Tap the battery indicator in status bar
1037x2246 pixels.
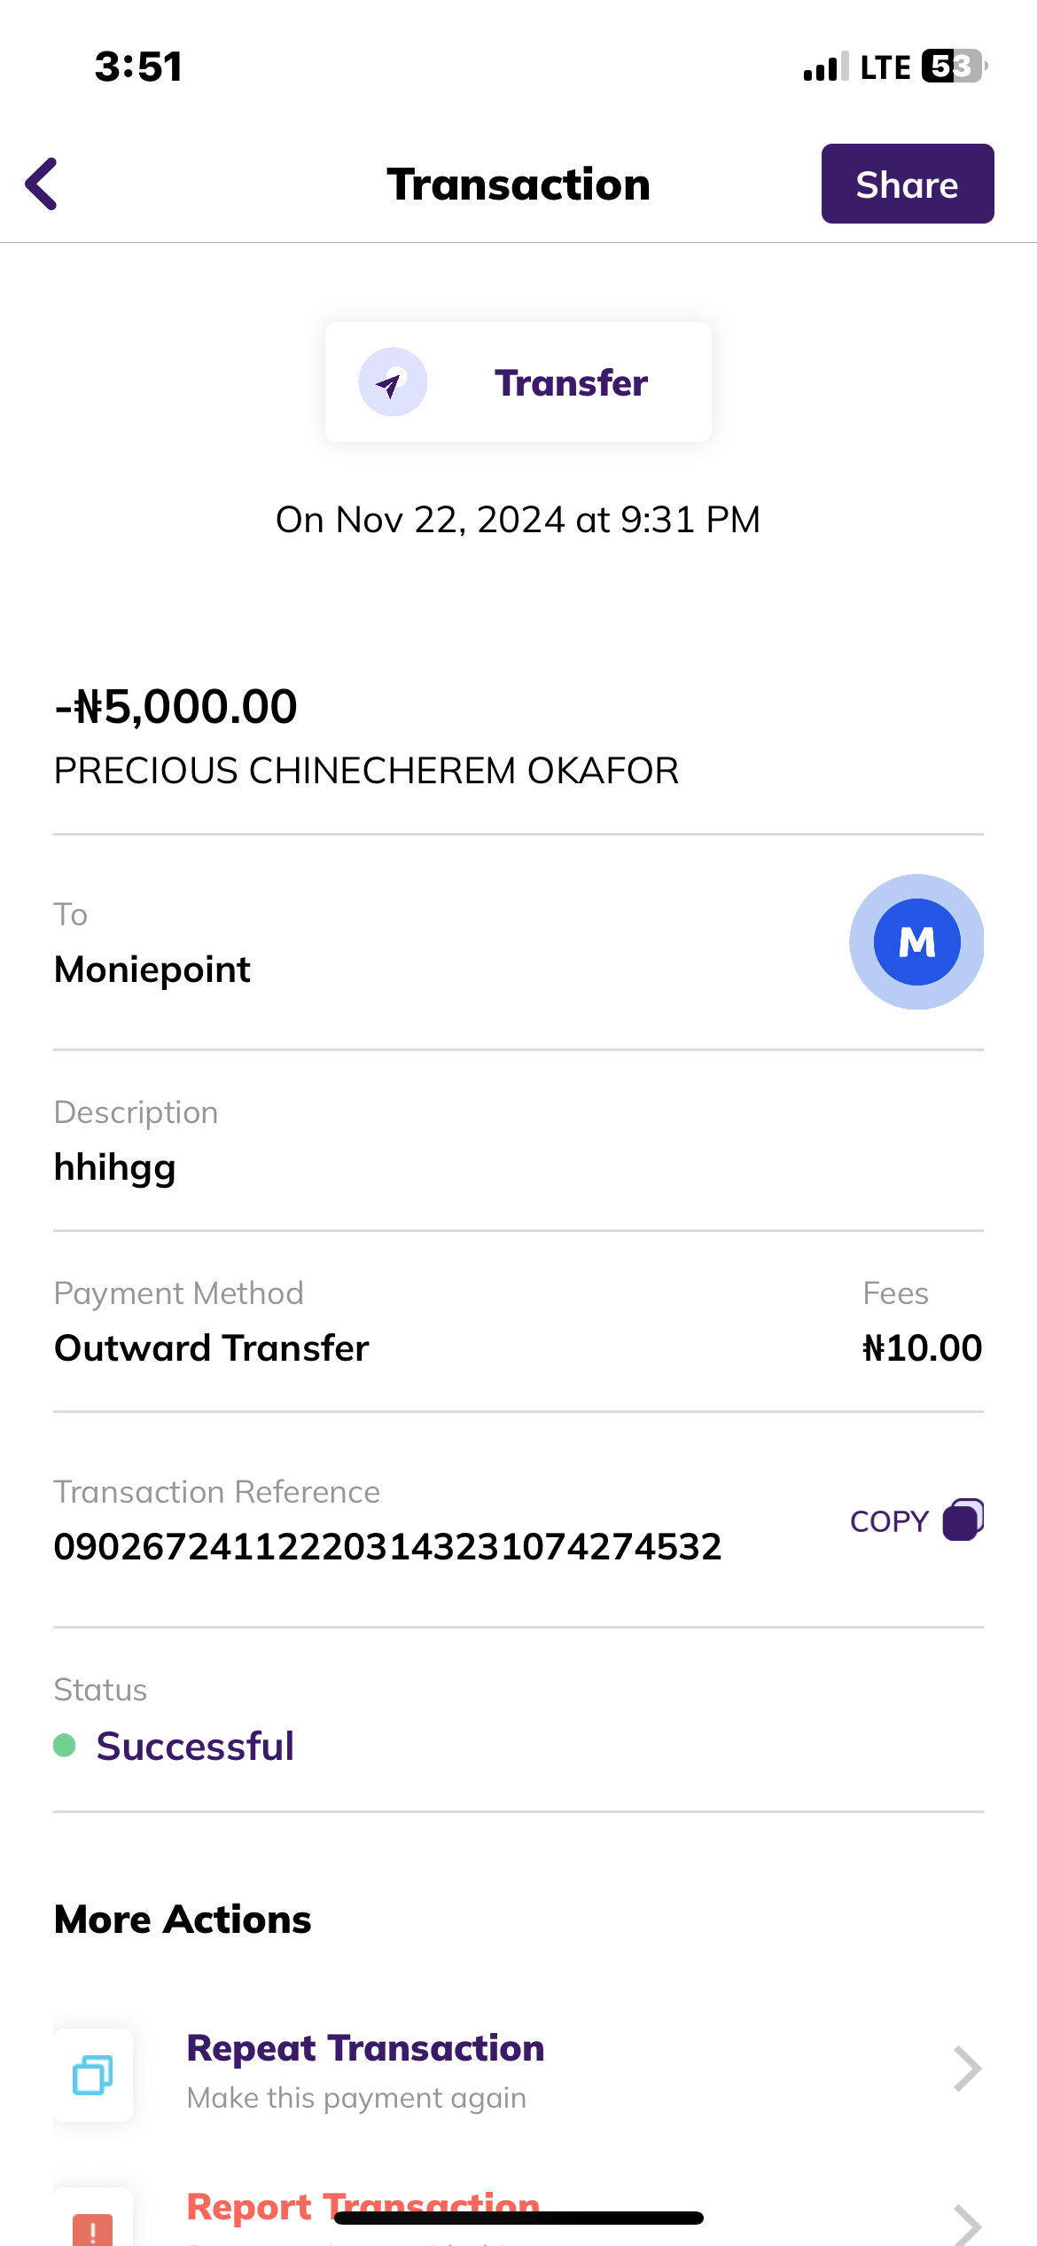(x=954, y=67)
